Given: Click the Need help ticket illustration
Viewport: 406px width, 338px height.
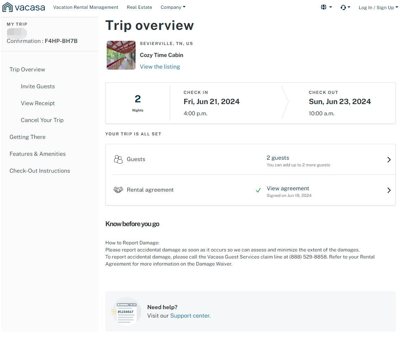Looking at the screenshot, I should tap(125, 311).
